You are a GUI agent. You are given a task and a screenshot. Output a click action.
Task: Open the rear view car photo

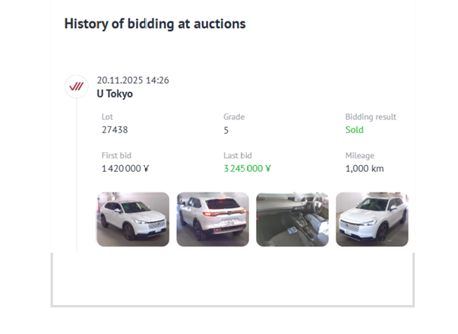pos(213,219)
